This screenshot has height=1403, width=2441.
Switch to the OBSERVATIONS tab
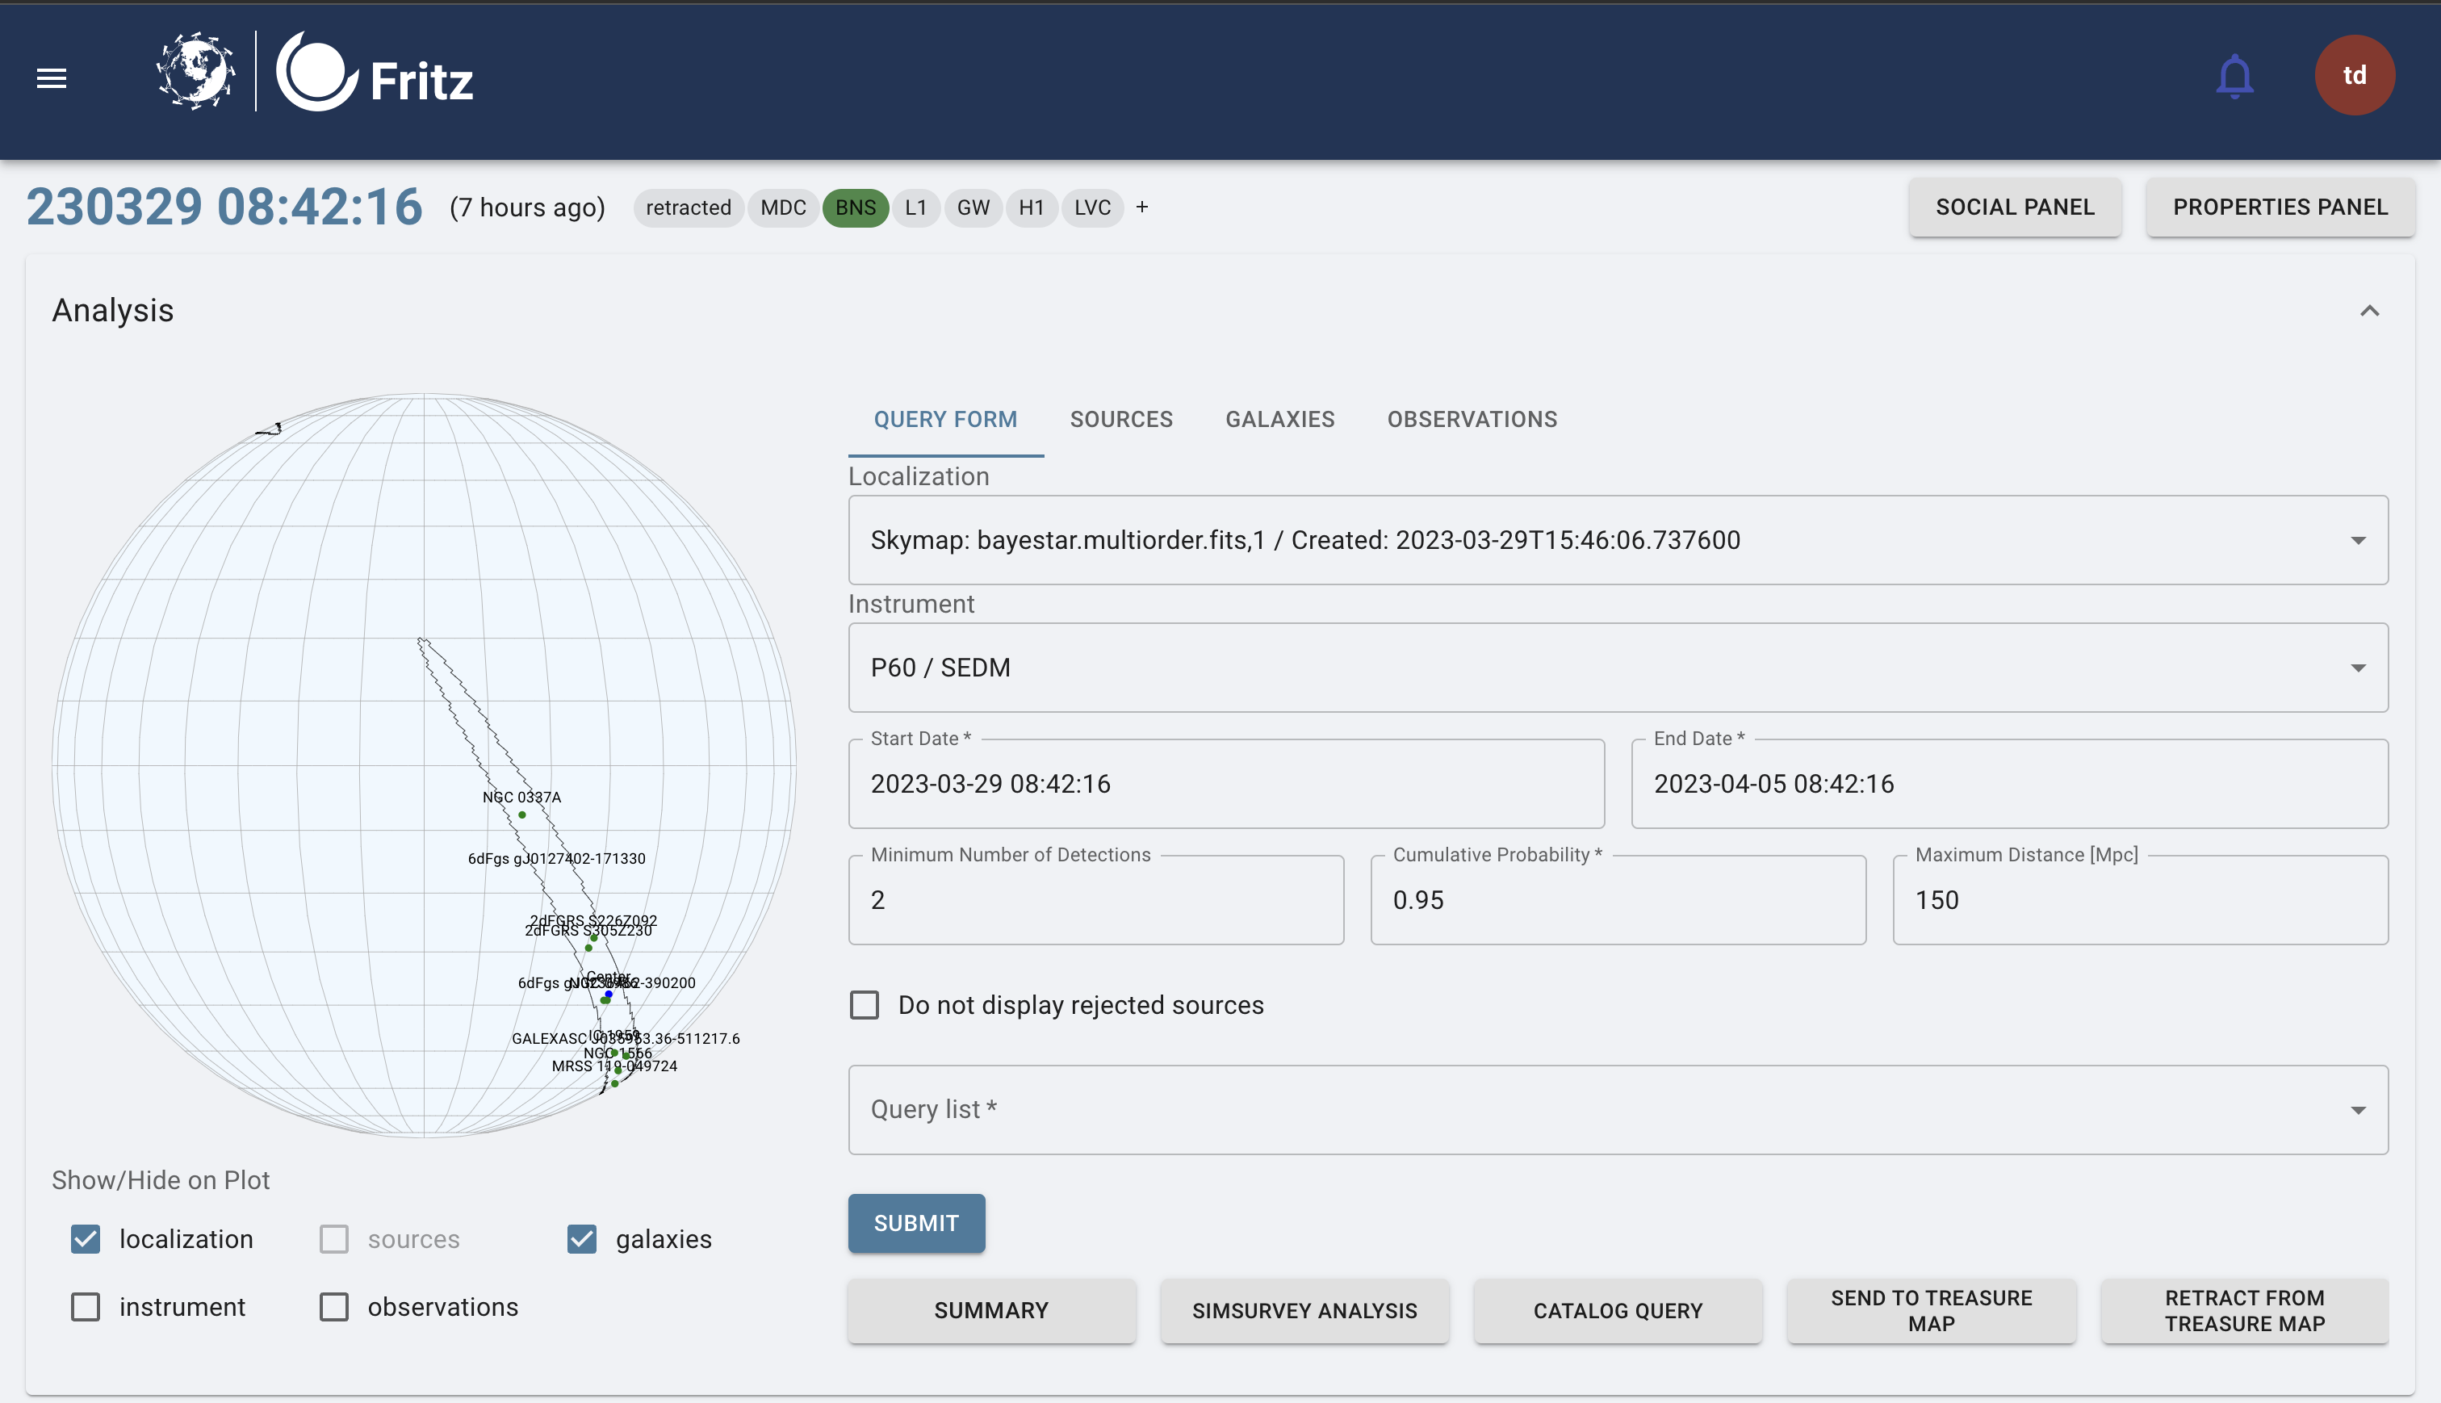[x=1471, y=419]
